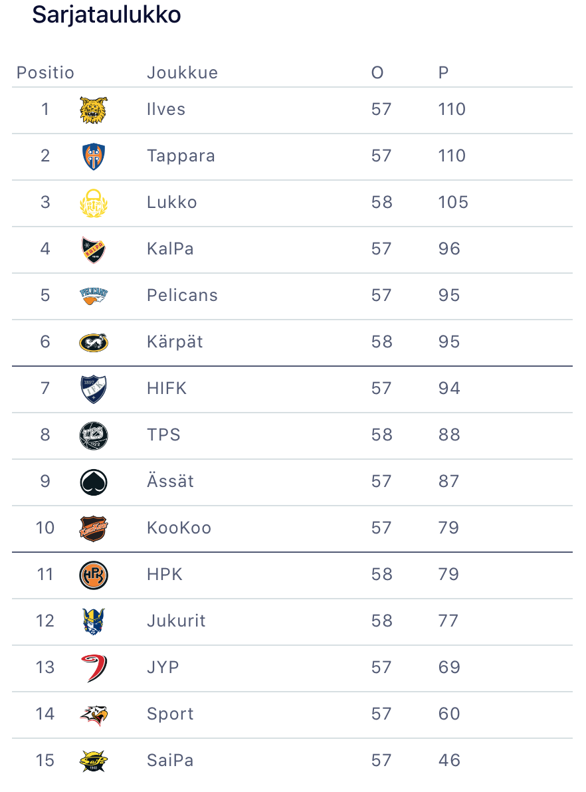Open the KooKoo team logo
Image resolution: width=586 pixels, height=792 pixels.
pos(93,528)
